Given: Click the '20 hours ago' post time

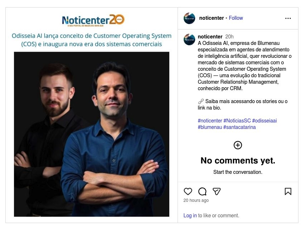Looking at the screenshot, I should [x=196, y=200].
